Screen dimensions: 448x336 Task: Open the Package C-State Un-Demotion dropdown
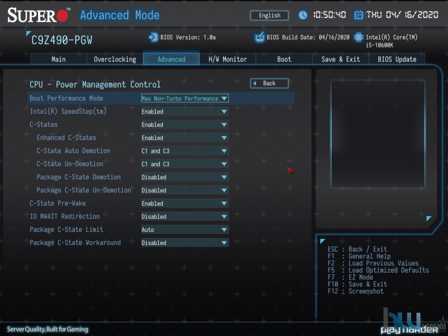click(185, 191)
